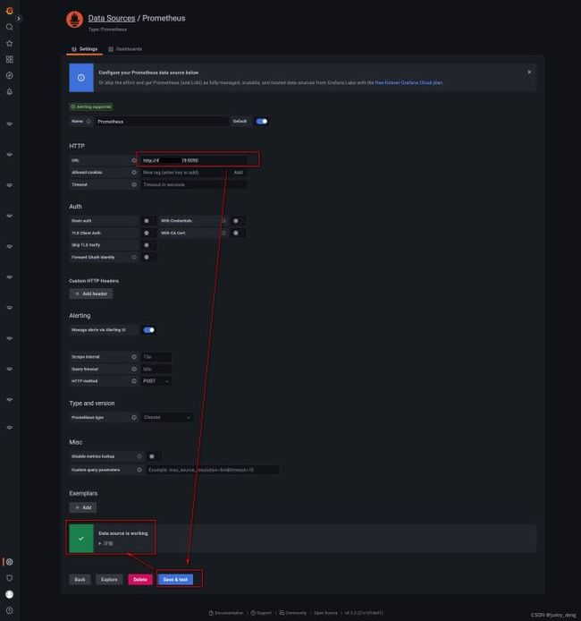581x621 pixels.
Task: Open the Support footer link
Action: tap(261, 613)
